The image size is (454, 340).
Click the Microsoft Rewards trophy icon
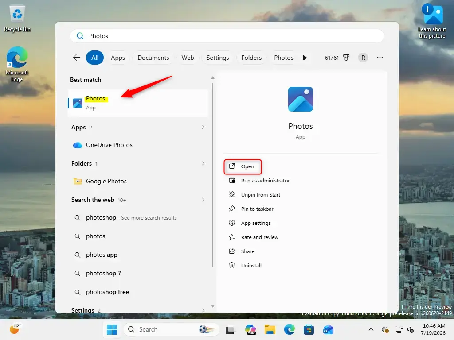pos(346,58)
